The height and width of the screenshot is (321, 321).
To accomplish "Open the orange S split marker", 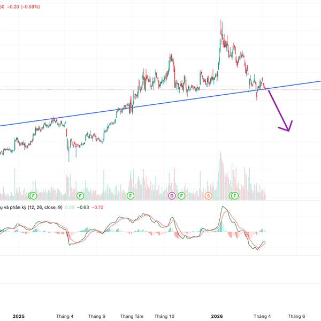I will [209, 196].
